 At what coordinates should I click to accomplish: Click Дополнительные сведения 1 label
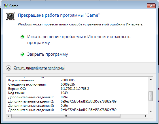pos(31,97)
